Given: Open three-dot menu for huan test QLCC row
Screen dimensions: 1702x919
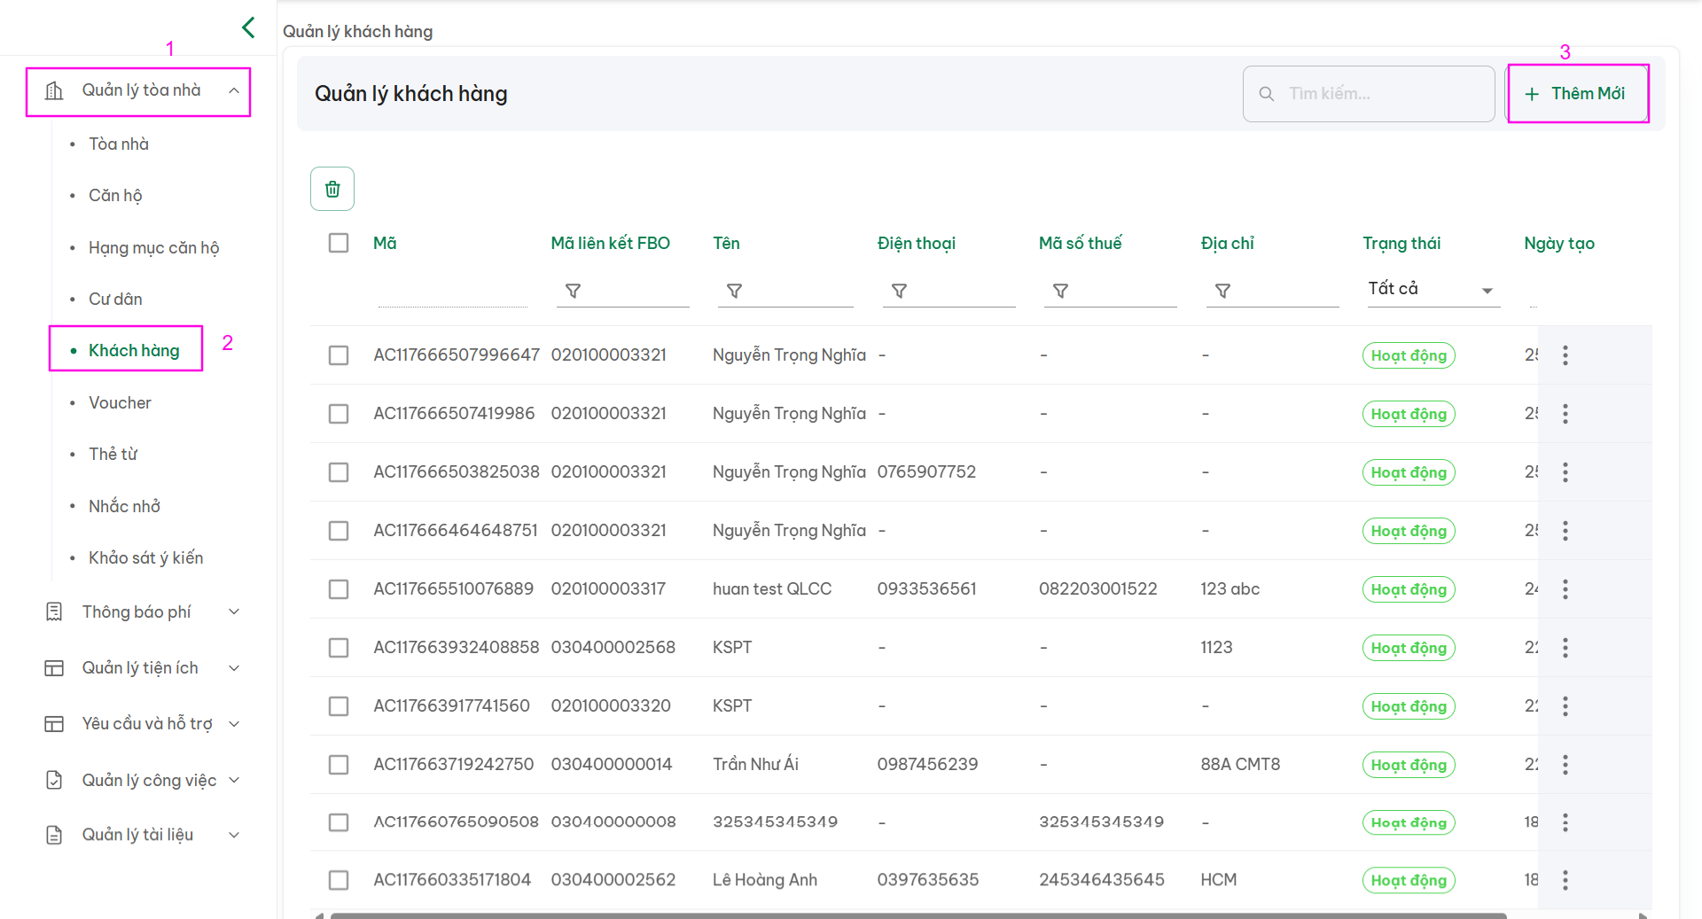Looking at the screenshot, I should 1565,589.
